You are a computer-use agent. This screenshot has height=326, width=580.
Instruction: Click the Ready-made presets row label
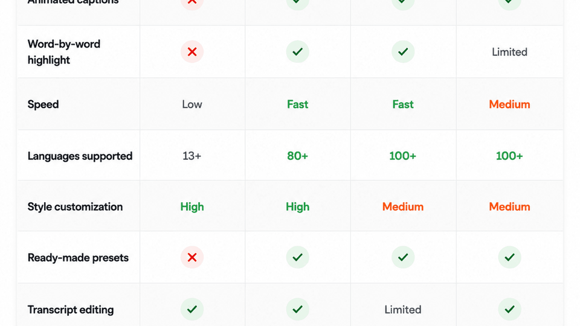click(x=78, y=258)
